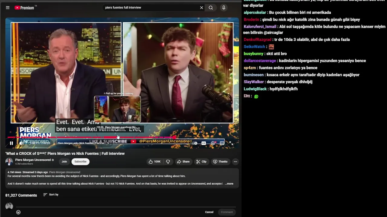The height and width of the screenshot is (217, 387).
Task: Open the player settings gear
Action: [213, 143]
